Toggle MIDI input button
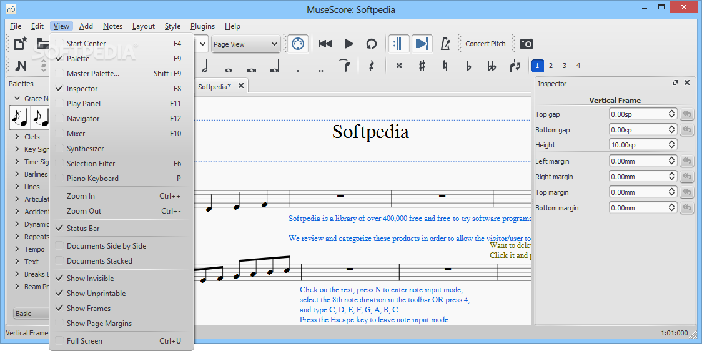 tap(297, 44)
